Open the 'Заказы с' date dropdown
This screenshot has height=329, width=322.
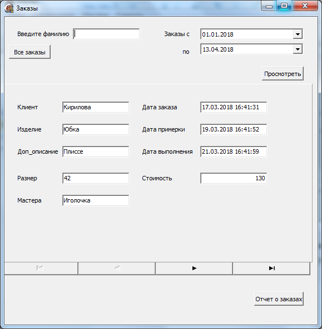tap(298, 34)
